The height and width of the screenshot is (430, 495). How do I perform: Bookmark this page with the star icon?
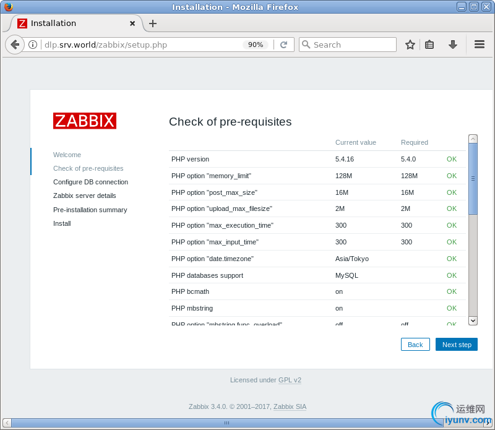click(410, 45)
